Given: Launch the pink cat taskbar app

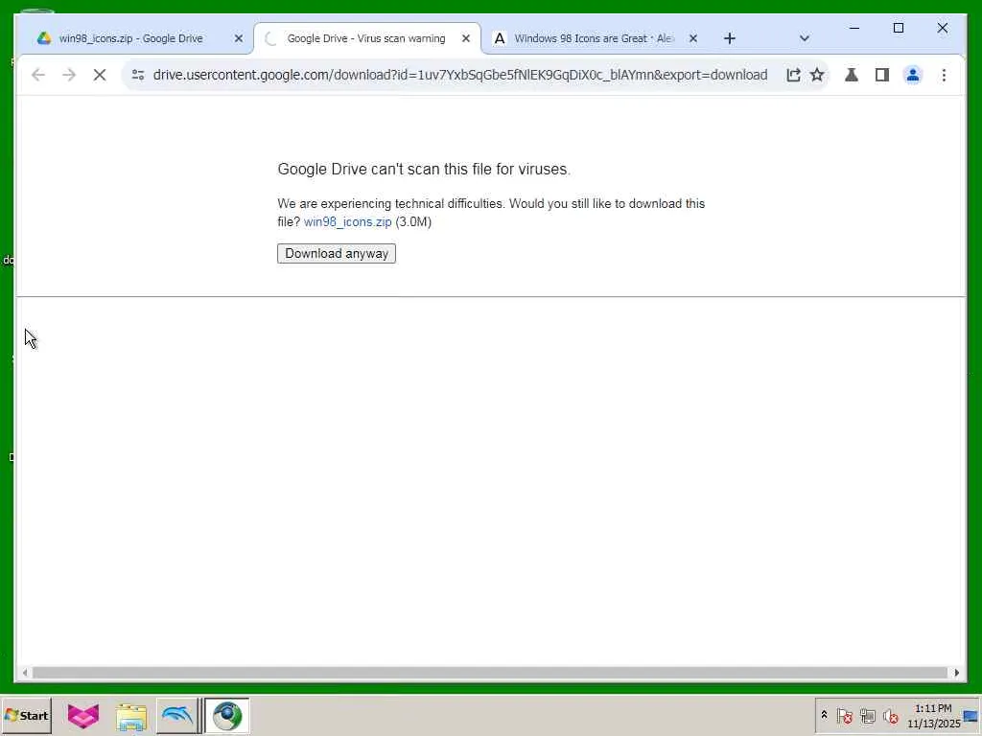Looking at the screenshot, I should [x=83, y=716].
